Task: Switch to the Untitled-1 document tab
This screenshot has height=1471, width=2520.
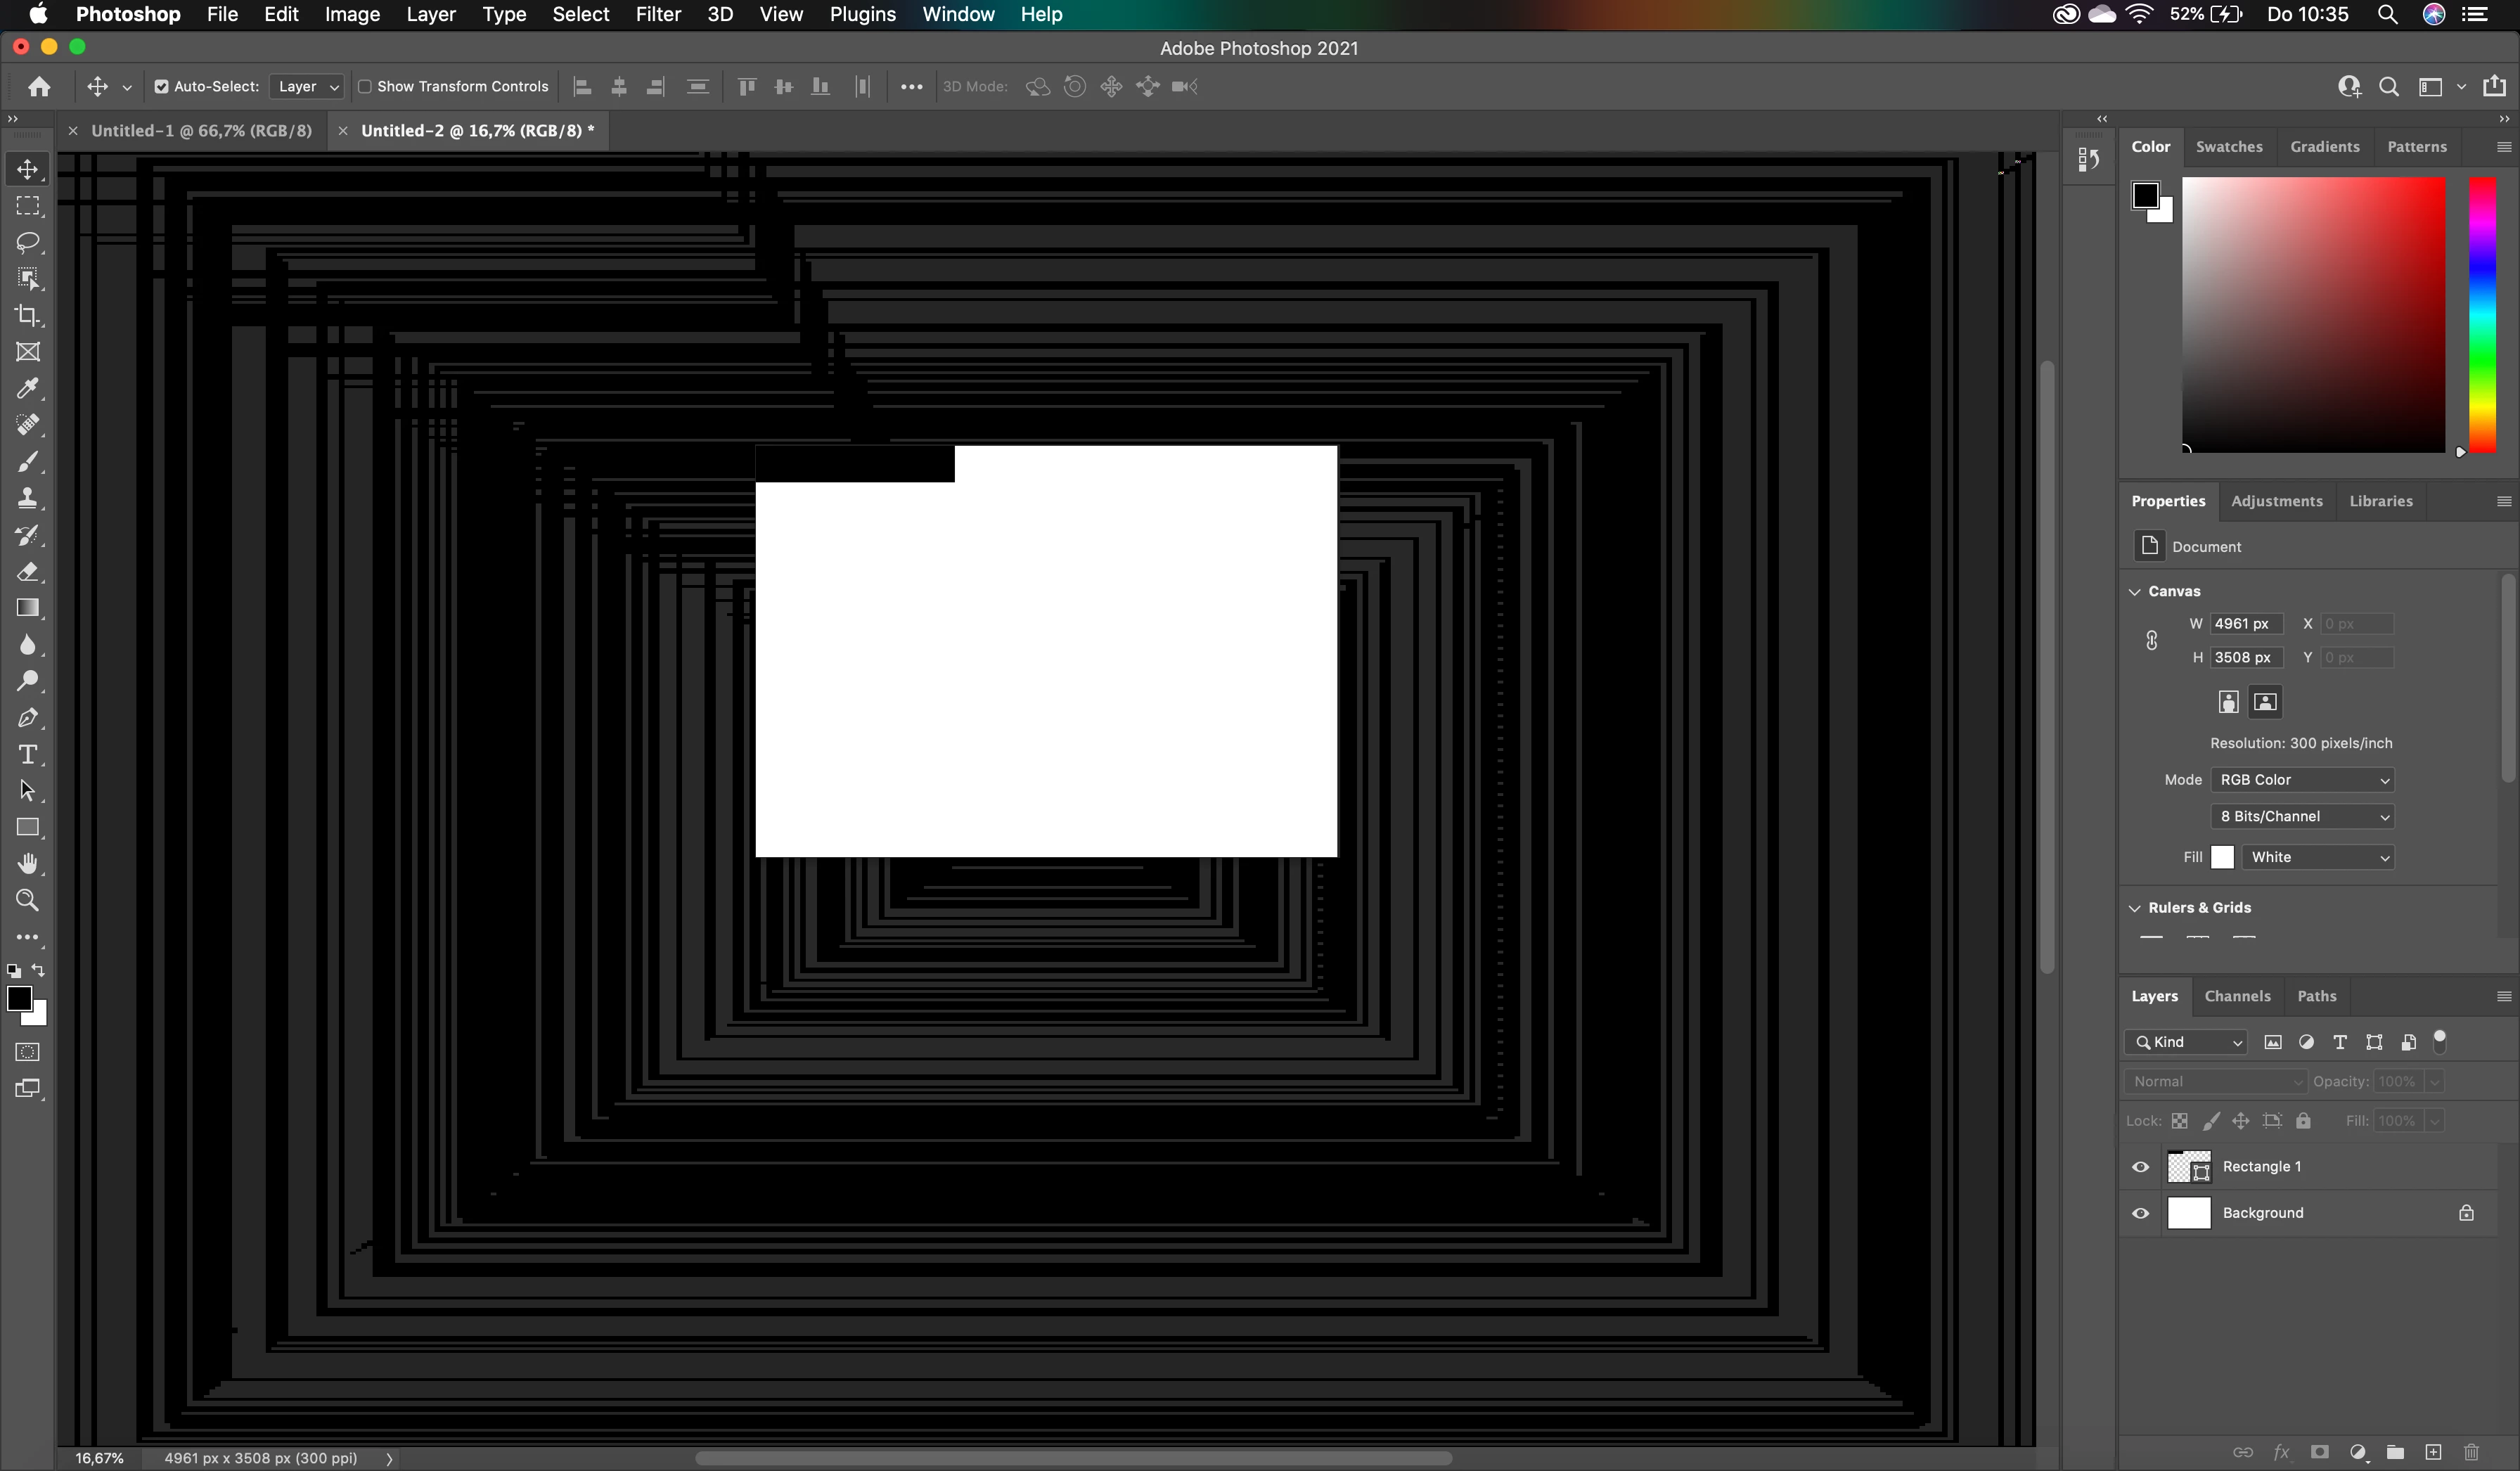Action: tap(201, 131)
